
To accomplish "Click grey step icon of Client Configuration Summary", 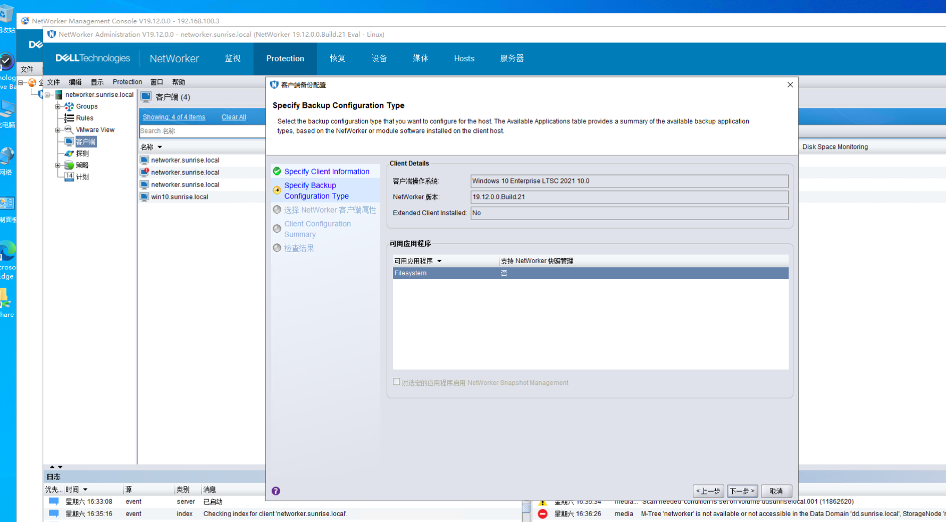I will click(x=277, y=229).
